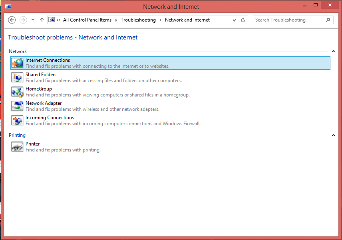Screen dimensions: 342x240
Task: Click the Forward navigation arrow
Action: pos(23,20)
